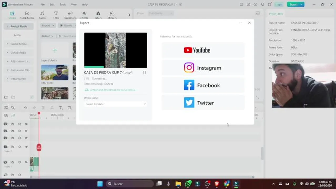The width and height of the screenshot is (336, 189).
Task: Open the Media tab
Action: coord(12,15)
